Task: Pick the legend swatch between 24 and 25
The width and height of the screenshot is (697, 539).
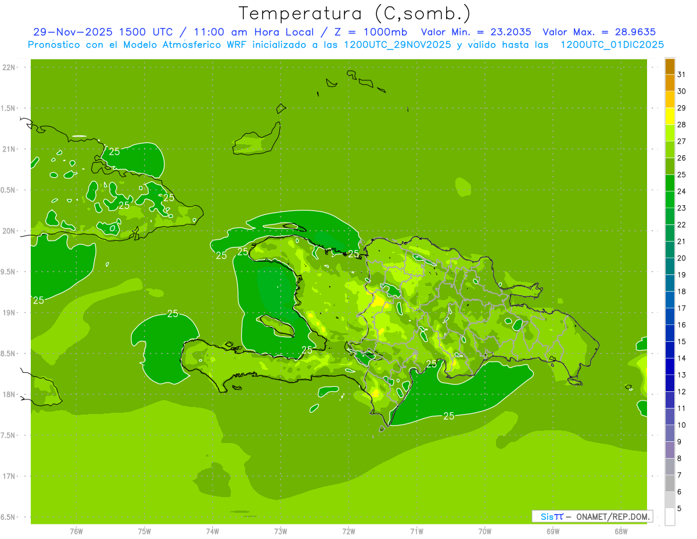Action: 670,183
